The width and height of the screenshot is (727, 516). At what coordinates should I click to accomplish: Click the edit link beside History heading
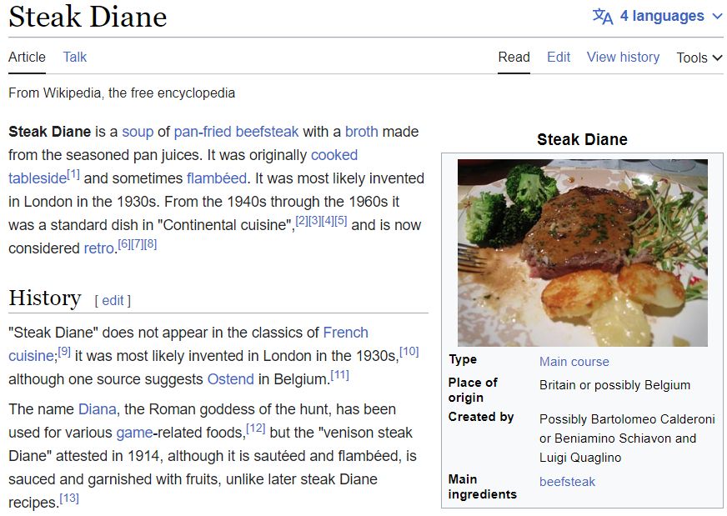pyautogui.click(x=113, y=300)
